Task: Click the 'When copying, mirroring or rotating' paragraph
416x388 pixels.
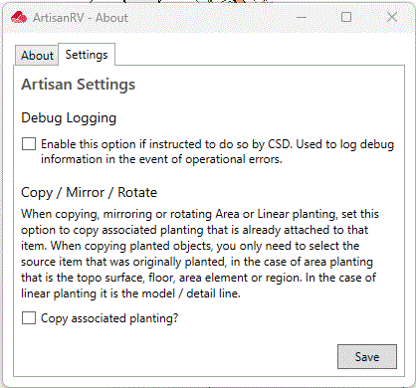Action: (x=200, y=254)
